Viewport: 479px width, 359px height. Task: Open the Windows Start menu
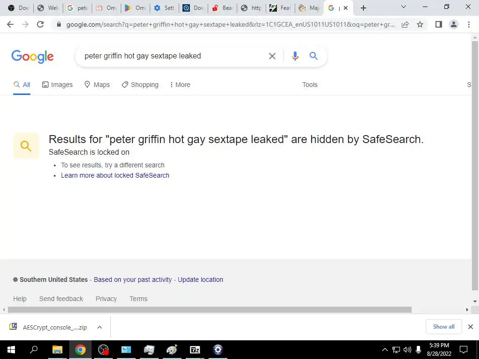click(x=11, y=350)
